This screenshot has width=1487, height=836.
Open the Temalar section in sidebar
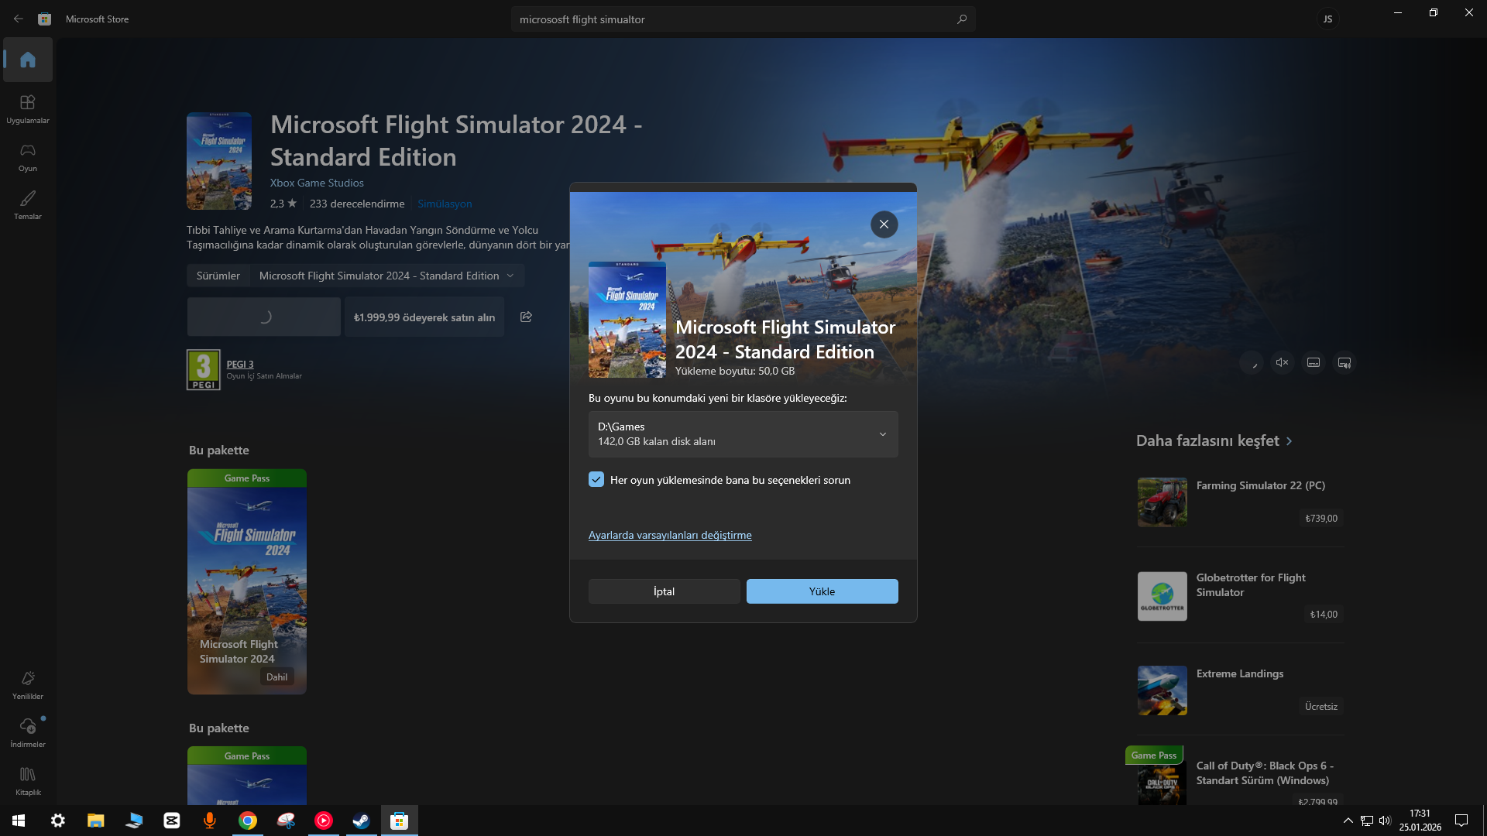tap(28, 205)
